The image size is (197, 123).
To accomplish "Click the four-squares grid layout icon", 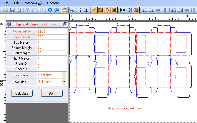I will (x=123, y=10).
